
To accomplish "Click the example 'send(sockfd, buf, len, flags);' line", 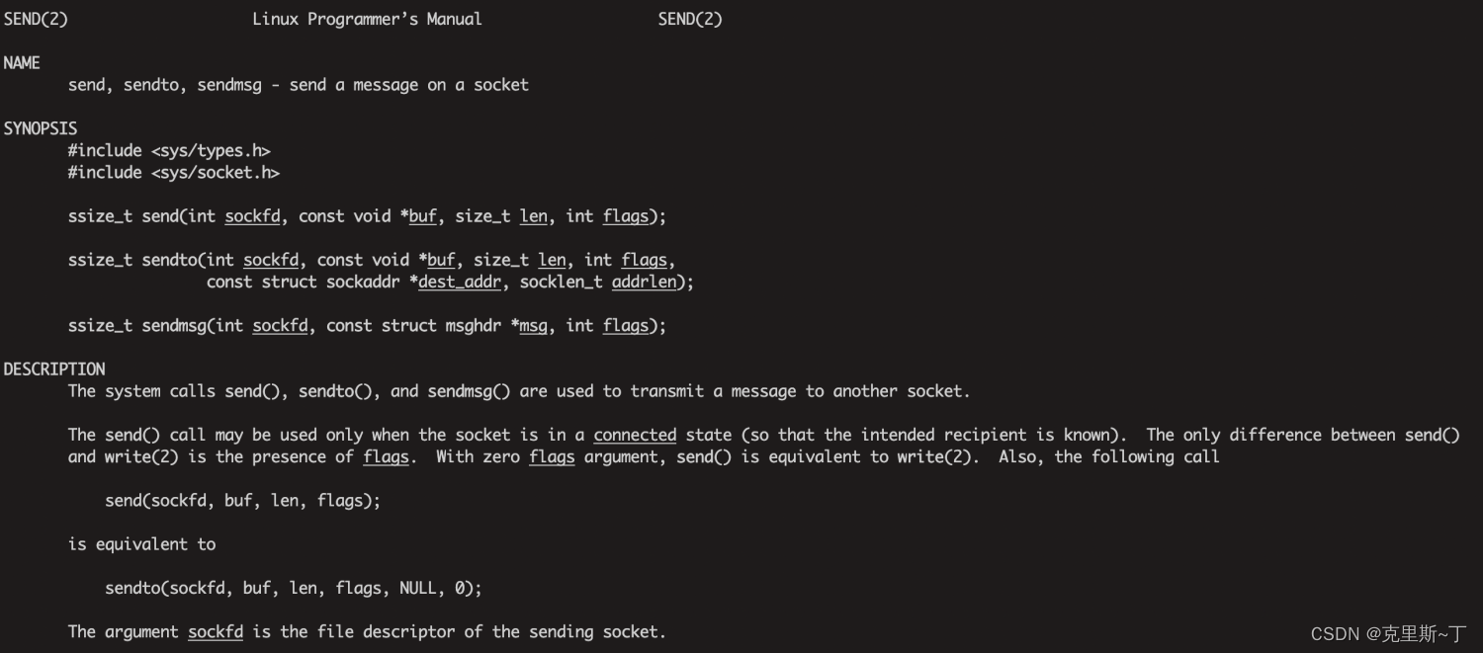I will pos(242,501).
